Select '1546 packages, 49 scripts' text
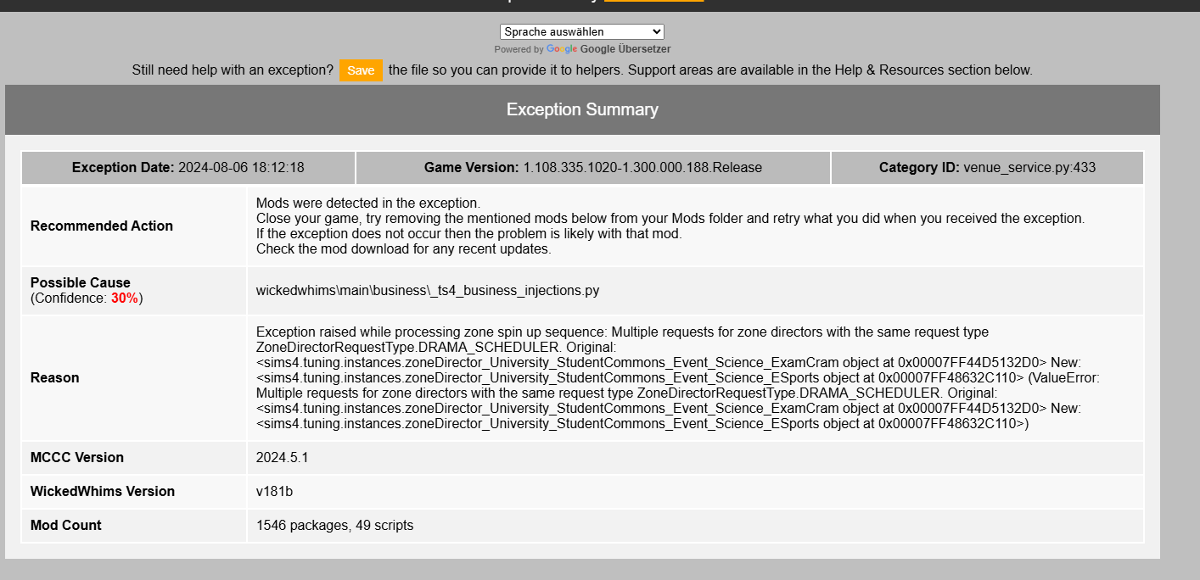The height and width of the screenshot is (580, 1200). [335, 525]
